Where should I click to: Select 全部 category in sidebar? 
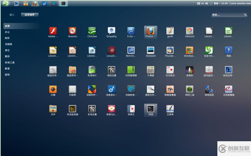(x=21, y=26)
